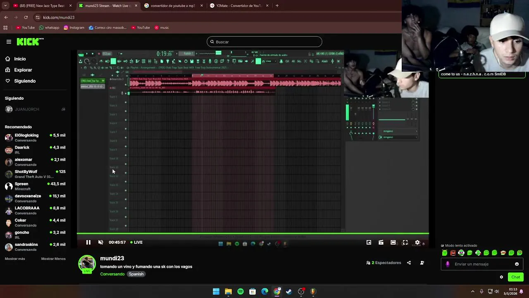Open FL Studio from the taskbar
Viewport: 529px width, 298px height.
pyautogui.click(x=313, y=291)
